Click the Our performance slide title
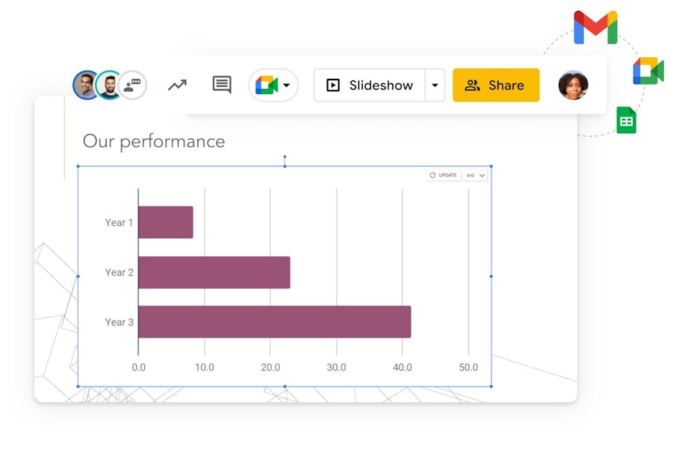 [154, 142]
